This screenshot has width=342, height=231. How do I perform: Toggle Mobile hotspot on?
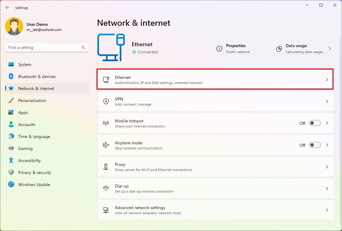(x=314, y=123)
